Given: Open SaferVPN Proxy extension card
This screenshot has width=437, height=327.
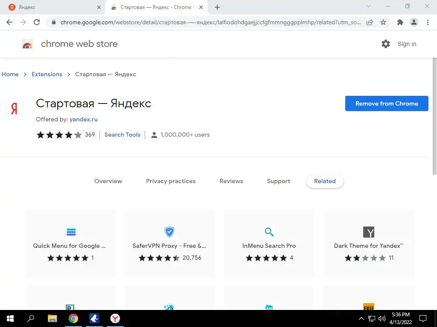Looking at the screenshot, I should pyautogui.click(x=169, y=244).
